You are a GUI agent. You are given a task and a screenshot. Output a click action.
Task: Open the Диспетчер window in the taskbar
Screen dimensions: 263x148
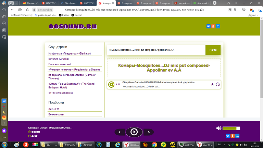click(x=186, y=145)
